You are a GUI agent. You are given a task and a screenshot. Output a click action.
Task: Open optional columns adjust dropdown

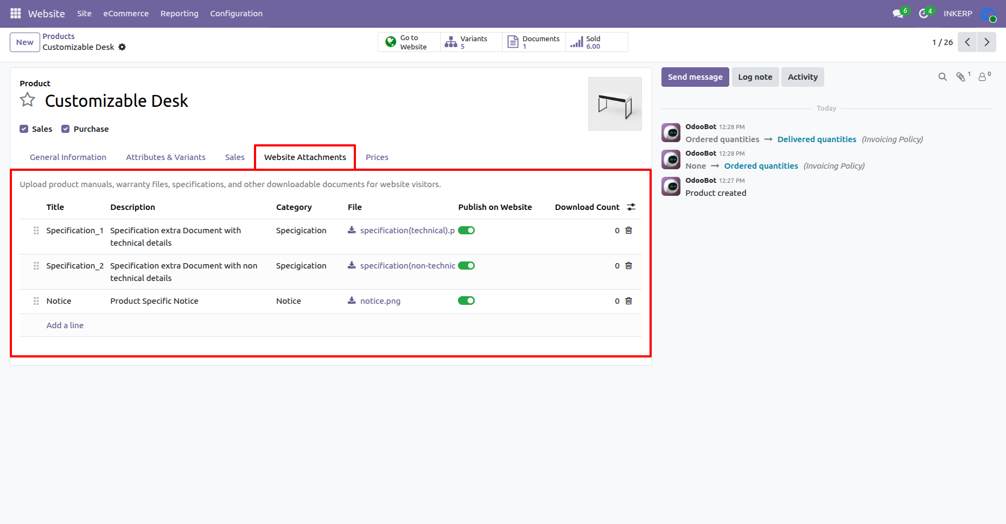pyautogui.click(x=631, y=207)
